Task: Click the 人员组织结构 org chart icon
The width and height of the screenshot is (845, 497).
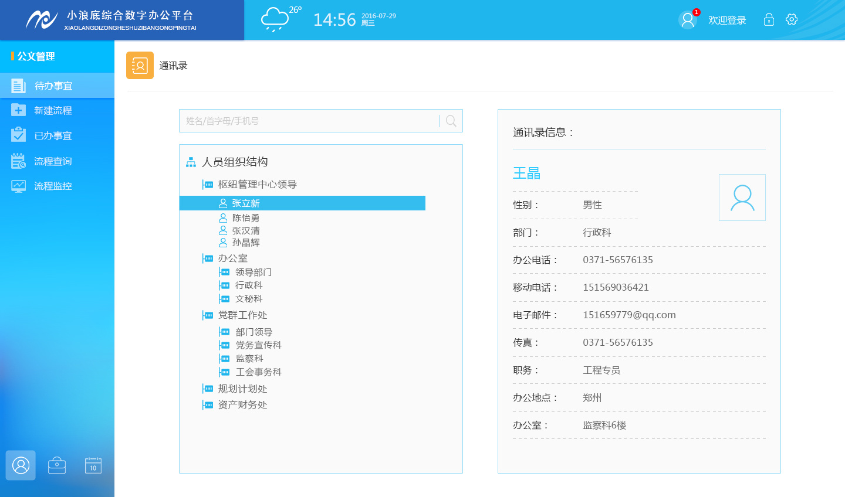Action: pos(191,162)
